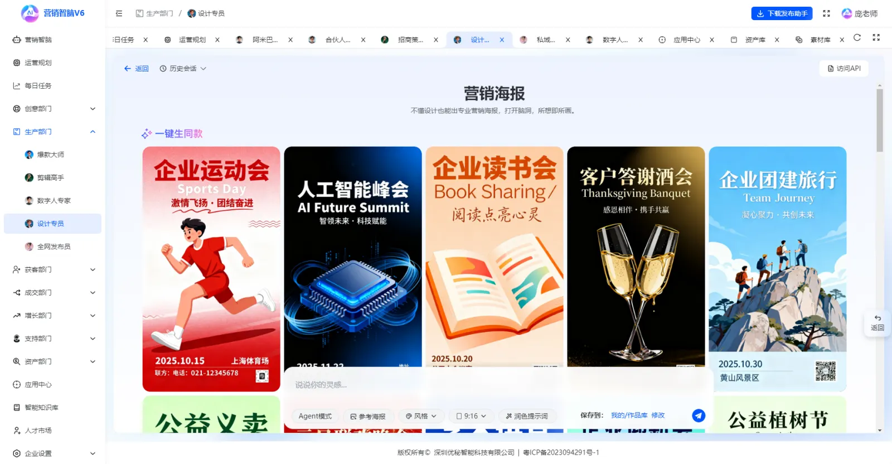Select 设计专员 under 生产部门
This screenshot has width=892, height=464.
pyautogui.click(x=53, y=224)
